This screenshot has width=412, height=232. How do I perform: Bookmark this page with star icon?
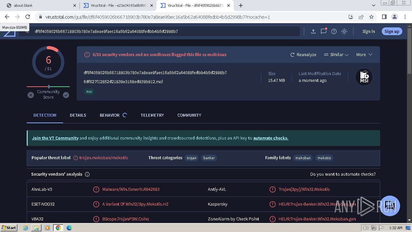click(371, 17)
